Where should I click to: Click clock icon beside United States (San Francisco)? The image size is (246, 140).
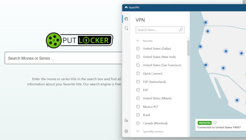tap(138, 65)
